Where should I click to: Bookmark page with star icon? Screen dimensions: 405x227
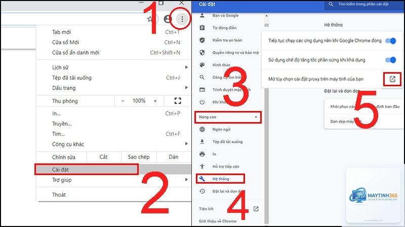(x=150, y=19)
